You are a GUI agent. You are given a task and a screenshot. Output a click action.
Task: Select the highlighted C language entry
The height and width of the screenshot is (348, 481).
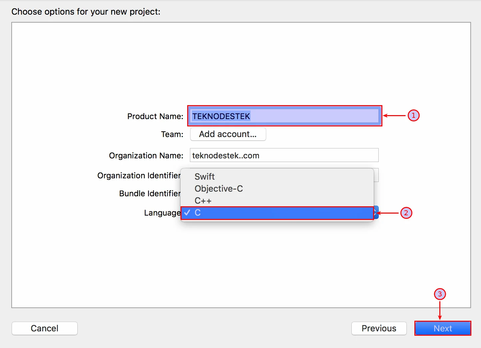tap(276, 213)
